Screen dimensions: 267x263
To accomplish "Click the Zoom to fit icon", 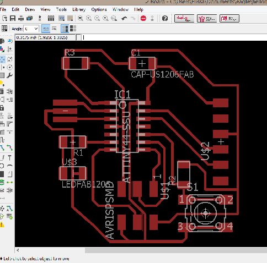I will 81,18.
